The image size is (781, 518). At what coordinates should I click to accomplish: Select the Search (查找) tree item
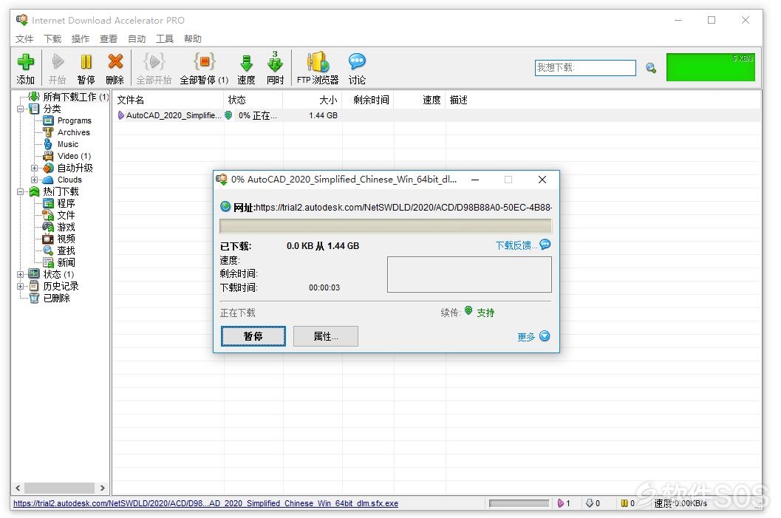click(66, 251)
